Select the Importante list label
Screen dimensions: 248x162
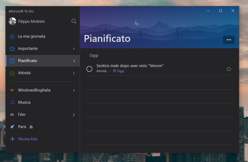28,49
